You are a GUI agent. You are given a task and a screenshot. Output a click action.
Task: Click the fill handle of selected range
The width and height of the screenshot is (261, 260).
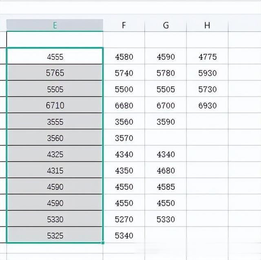(103, 243)
